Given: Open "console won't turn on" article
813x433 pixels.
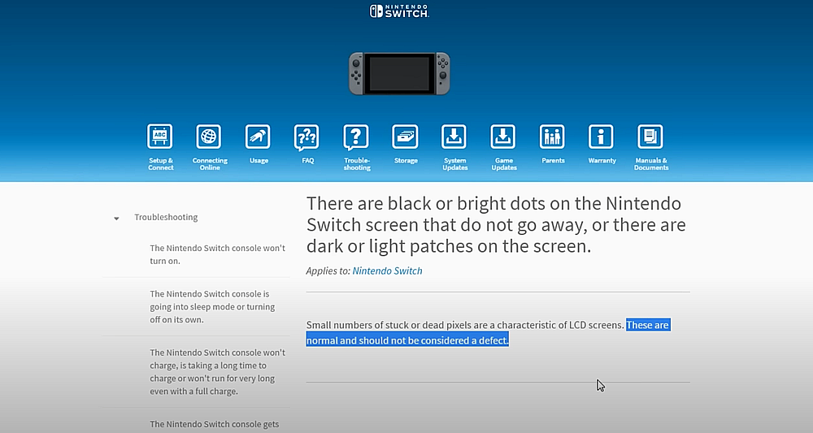Looking at the screenshot, I should [x=217, y=254].
